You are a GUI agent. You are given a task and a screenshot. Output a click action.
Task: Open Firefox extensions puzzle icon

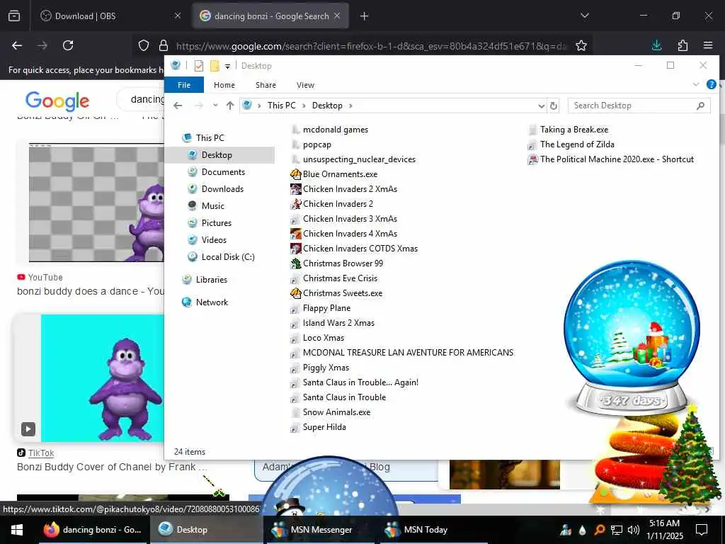pos(683,45)
